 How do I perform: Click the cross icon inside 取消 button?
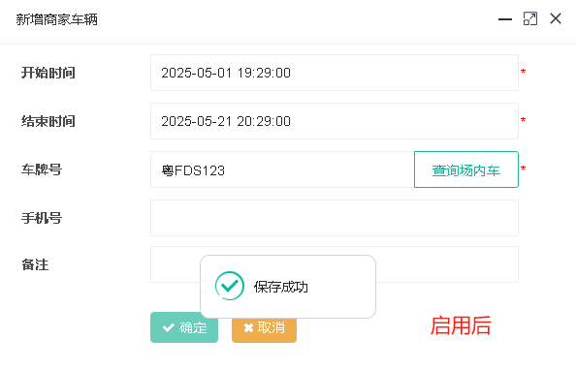click(x=248, y=327)
